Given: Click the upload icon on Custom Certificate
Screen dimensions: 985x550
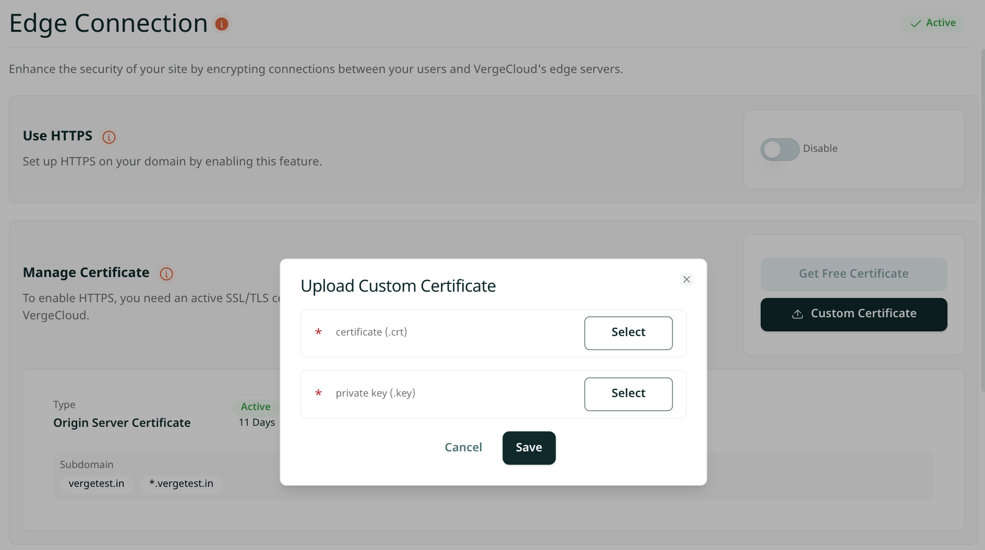Looking at the screenshot, I should coord(797,314).
